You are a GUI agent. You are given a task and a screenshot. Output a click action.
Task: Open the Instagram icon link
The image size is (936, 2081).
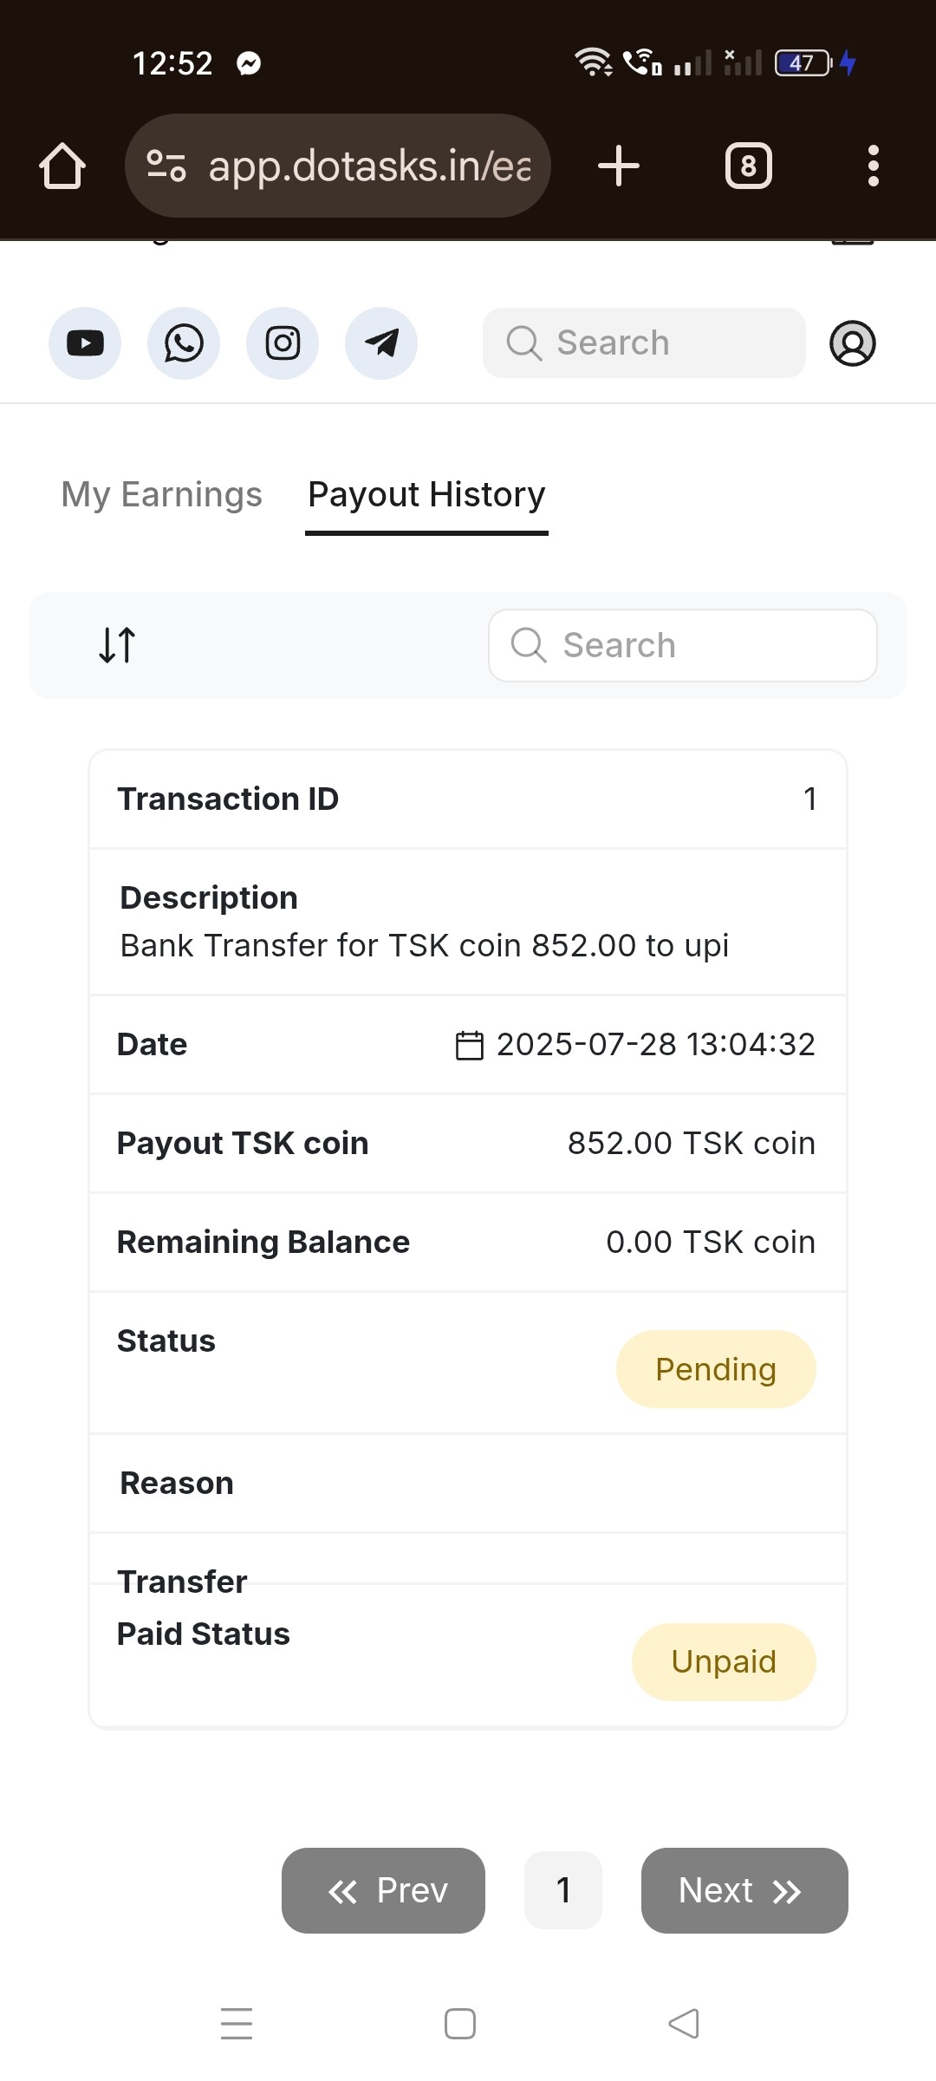coord(283,343)
